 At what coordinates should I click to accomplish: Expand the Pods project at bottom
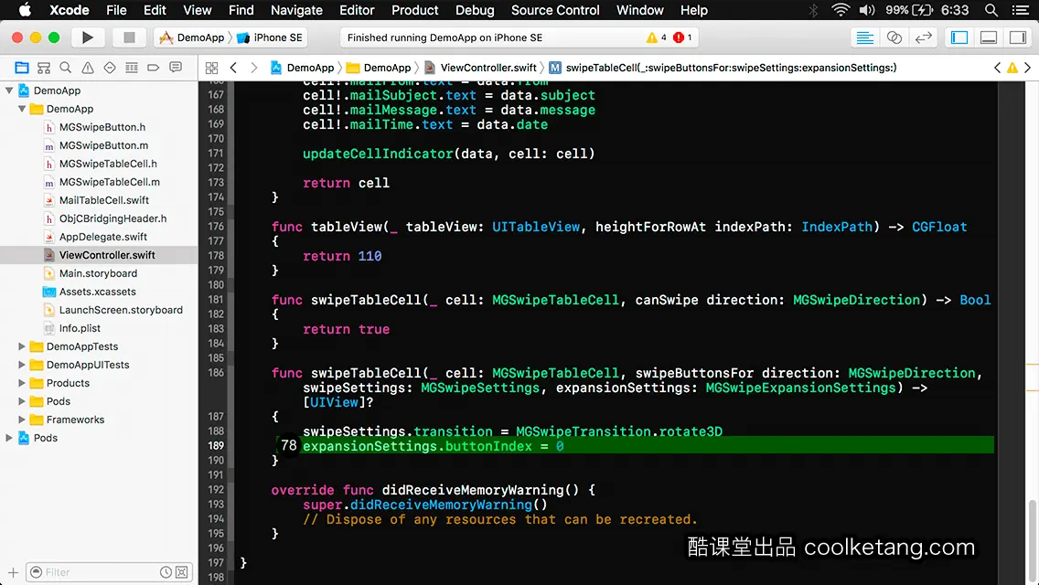click(x=9, y=438)
